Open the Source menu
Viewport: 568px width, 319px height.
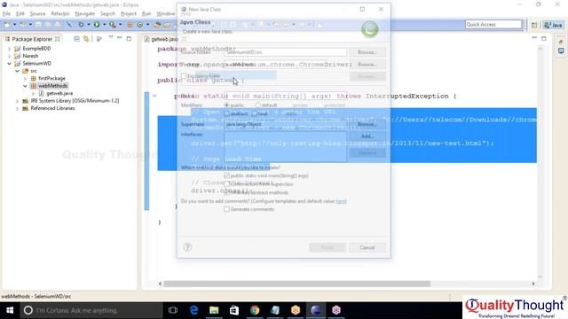pos(37,14)
